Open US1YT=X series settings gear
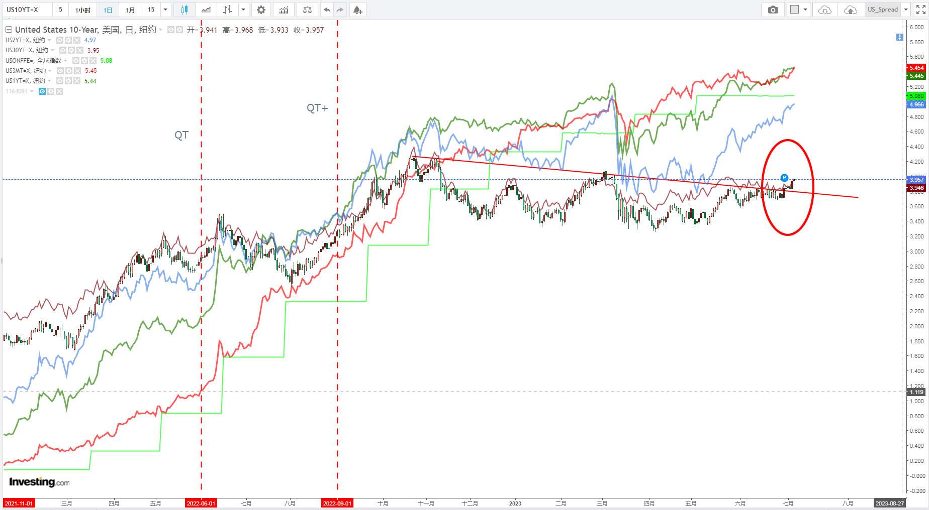This screenshot has height=510, width=929. [68, 81]
